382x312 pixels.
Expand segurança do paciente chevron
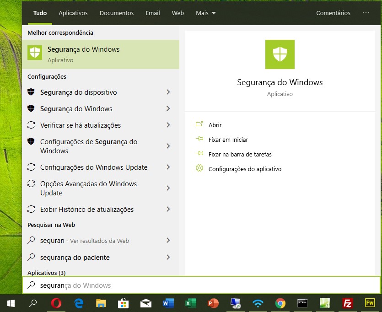(168, 257)
